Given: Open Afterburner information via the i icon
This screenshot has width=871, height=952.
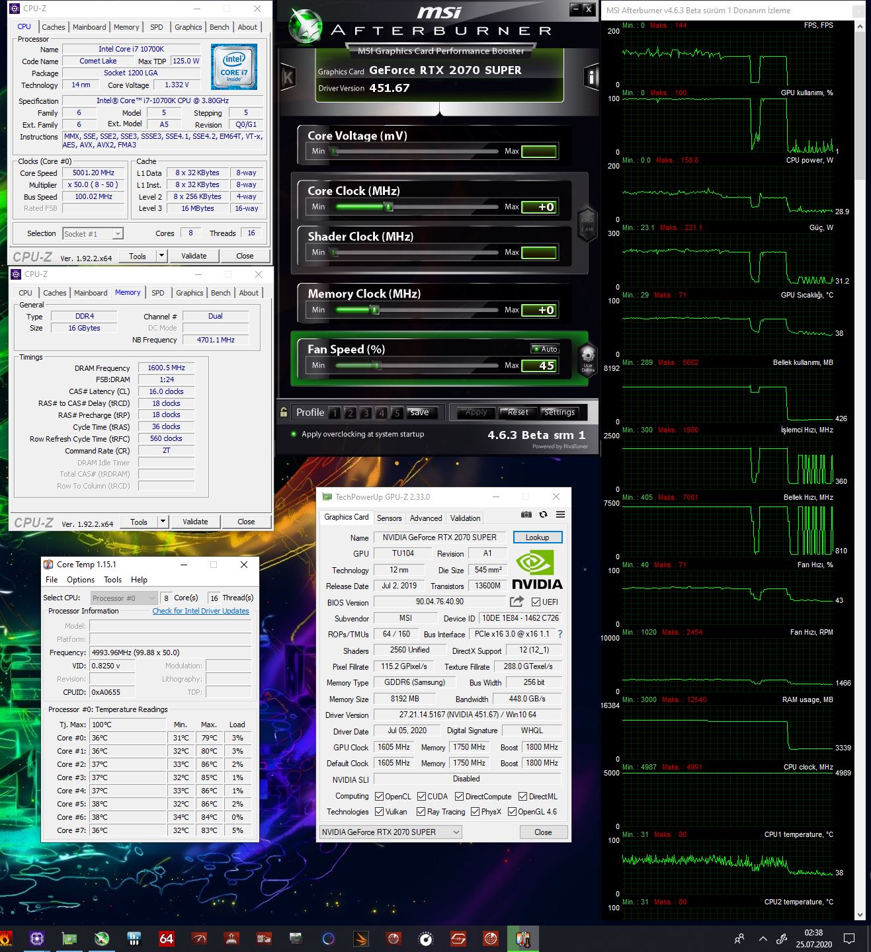Looking at the screenshot, I should coord(591,78).
